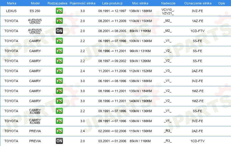Click petrol icon in Camry 140kW / 190KM row
The height and width of the screenshot is (146, 231).
59,101
